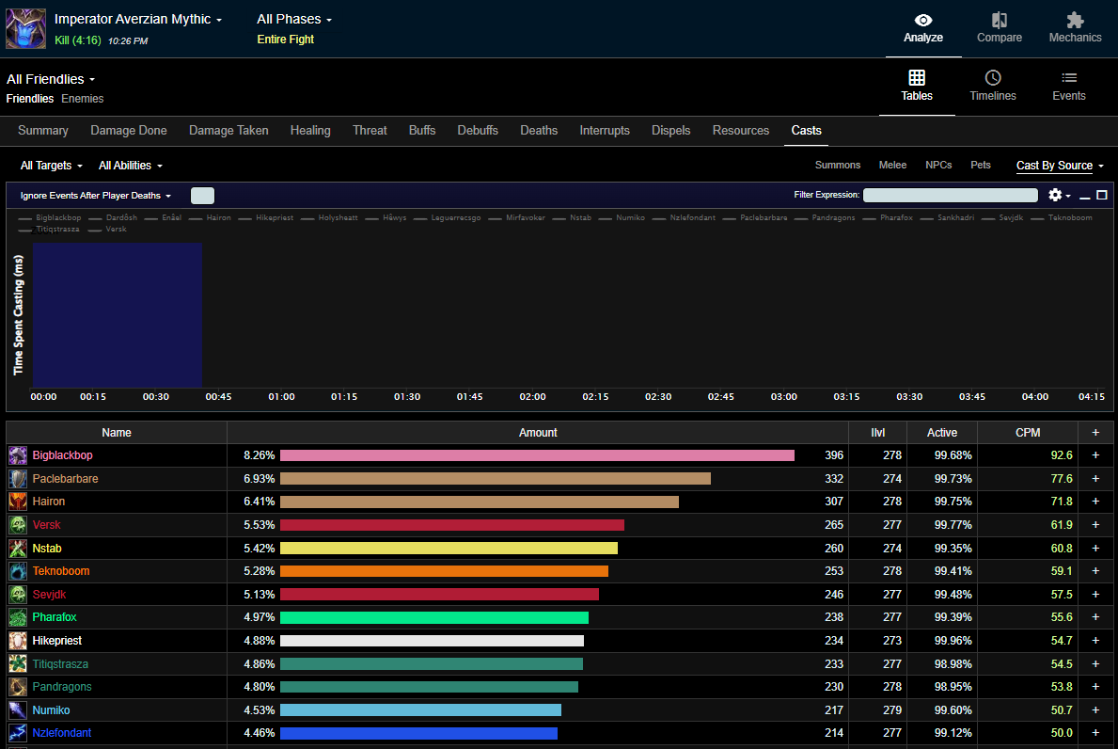Open the Interrupts tab
The image size is (1118, 749).
point(604,131)
